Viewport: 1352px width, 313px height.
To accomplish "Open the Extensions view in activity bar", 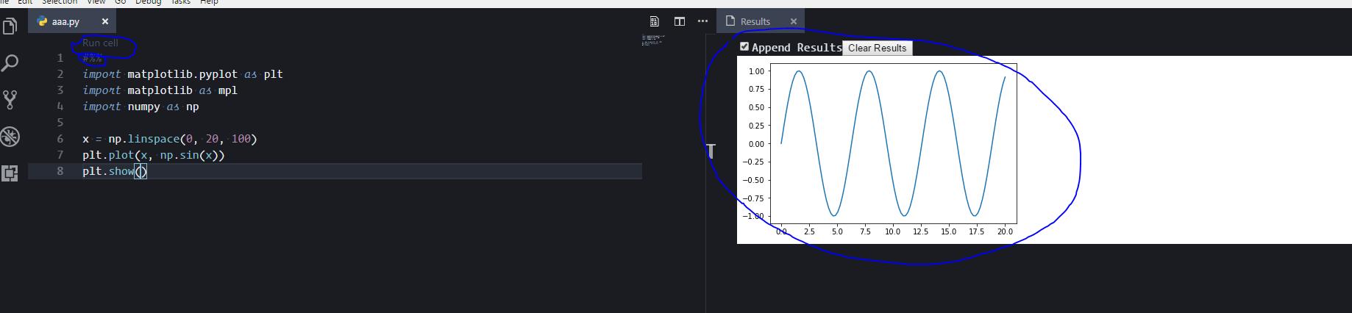I will tap(10, 173).
